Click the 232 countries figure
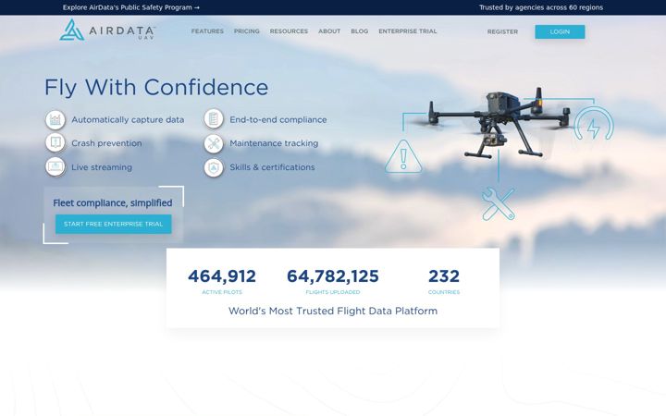The height and width of the screenshot is (416, 666). pos(444,275)
